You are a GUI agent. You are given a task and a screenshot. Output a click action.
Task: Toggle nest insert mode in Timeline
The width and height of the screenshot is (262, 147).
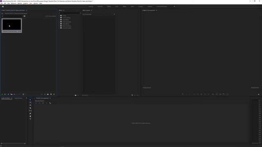[x=36, y=103]
